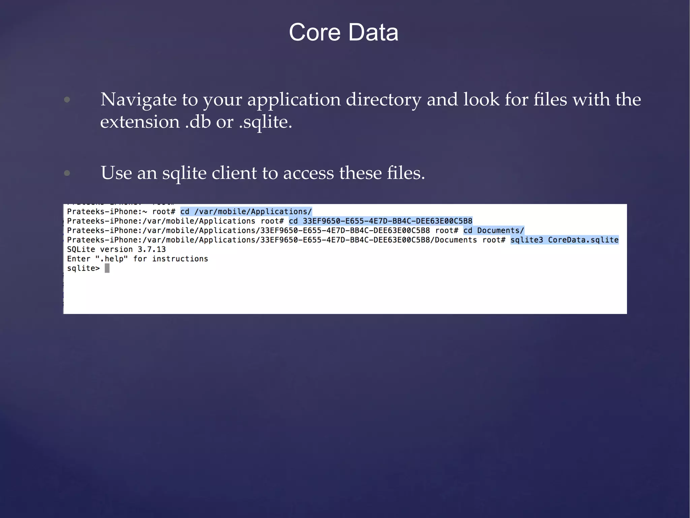
Task: Click the 'sqlite>' prompt cursor
Action: pyautogui.click(x=107, y=268)
